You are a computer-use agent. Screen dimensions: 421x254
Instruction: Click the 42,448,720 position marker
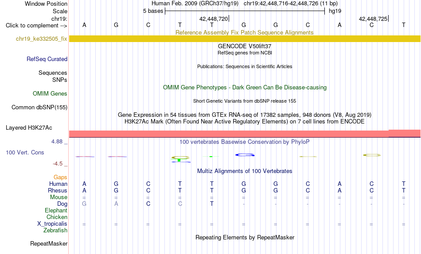(x=214, y=19)
